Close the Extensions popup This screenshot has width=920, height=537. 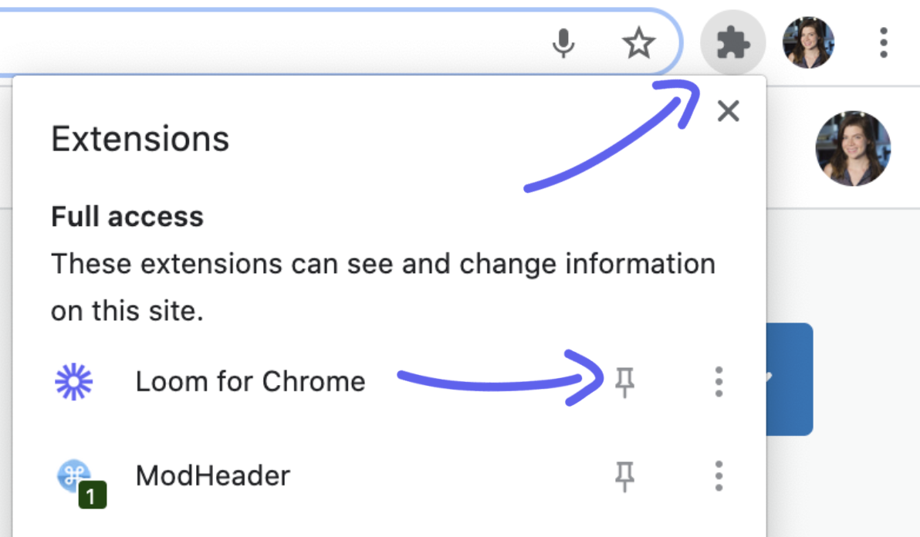tap(728, 111)
